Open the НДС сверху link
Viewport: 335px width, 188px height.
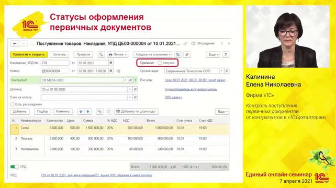173,98
